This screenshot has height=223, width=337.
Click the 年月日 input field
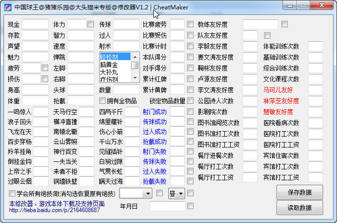click(168, 206)
